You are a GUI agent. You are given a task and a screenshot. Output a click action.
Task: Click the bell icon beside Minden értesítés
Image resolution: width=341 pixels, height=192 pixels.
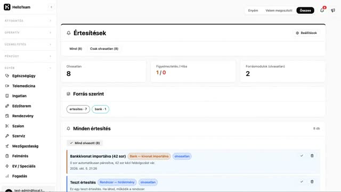pos(68,128)
